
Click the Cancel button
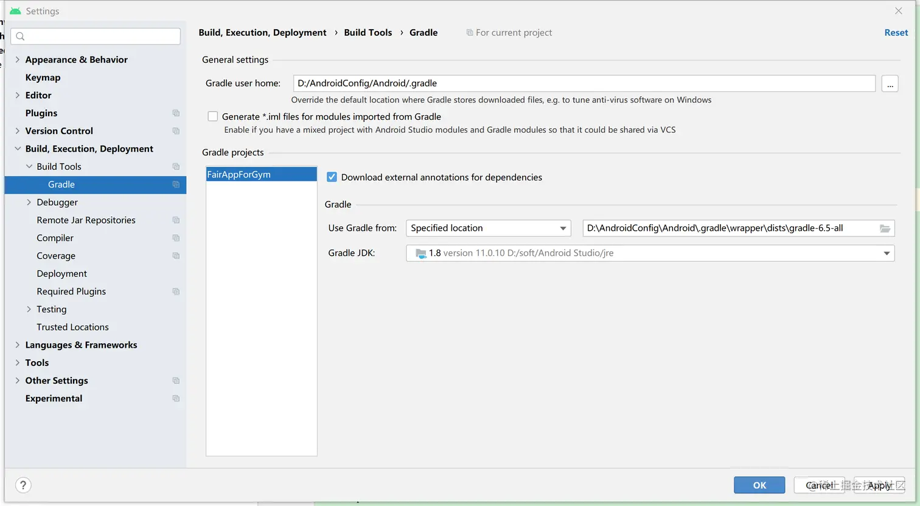819,485
